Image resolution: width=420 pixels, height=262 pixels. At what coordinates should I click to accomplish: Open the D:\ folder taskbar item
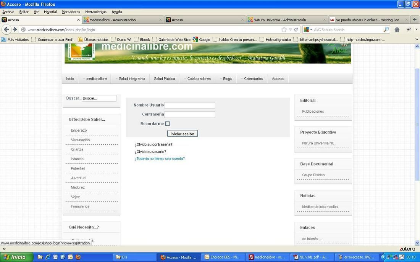(135, 257)
